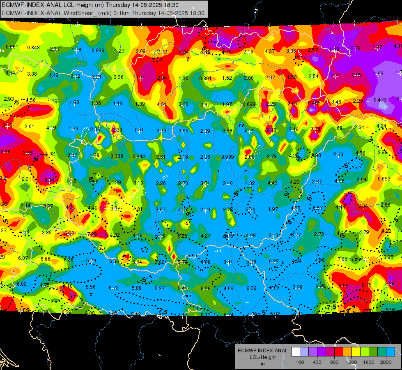Viewport: 402px width, 370px height.
Task: Click the '2000' legend scale label
Action: point(386,362)
